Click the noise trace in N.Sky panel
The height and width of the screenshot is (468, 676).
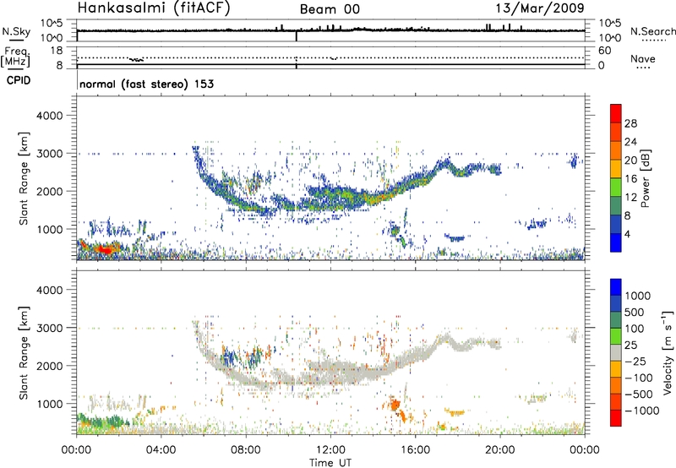tap(330, 30)
